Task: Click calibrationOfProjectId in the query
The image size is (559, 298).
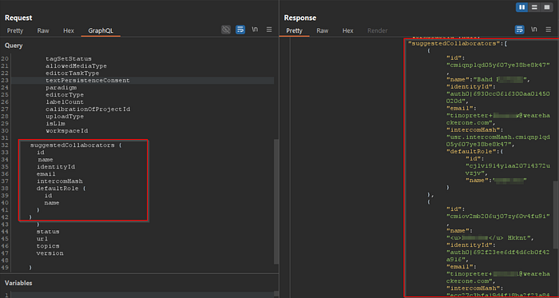Action: pyautogui.click(x=88, y=109)
